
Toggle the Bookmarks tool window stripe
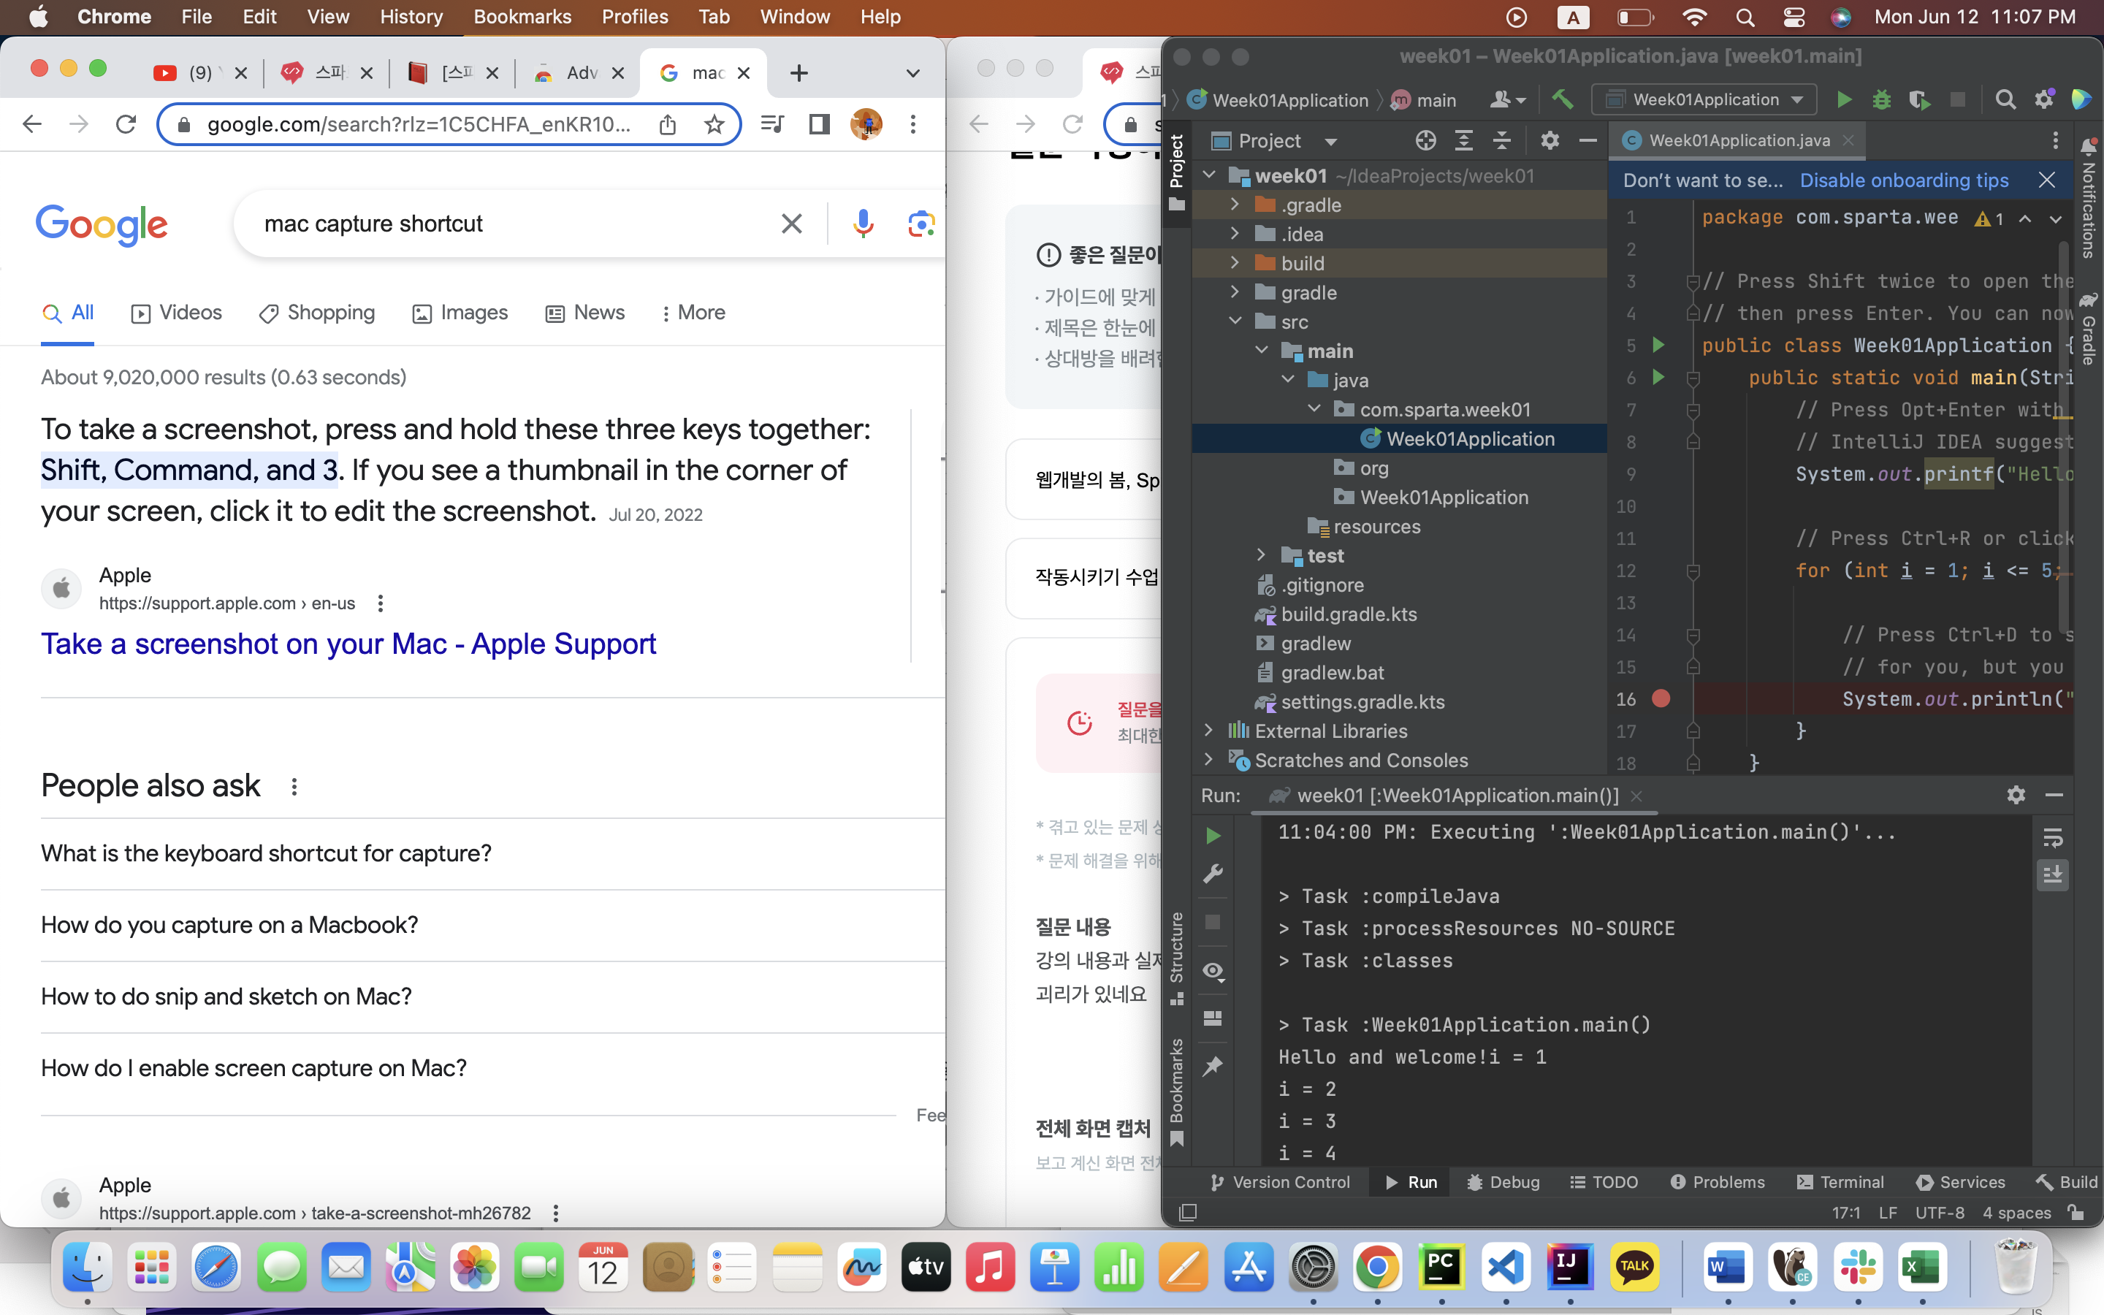(1176, 1092)
